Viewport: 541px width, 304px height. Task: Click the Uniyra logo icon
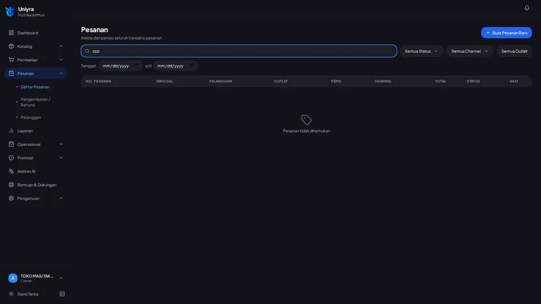10,11
